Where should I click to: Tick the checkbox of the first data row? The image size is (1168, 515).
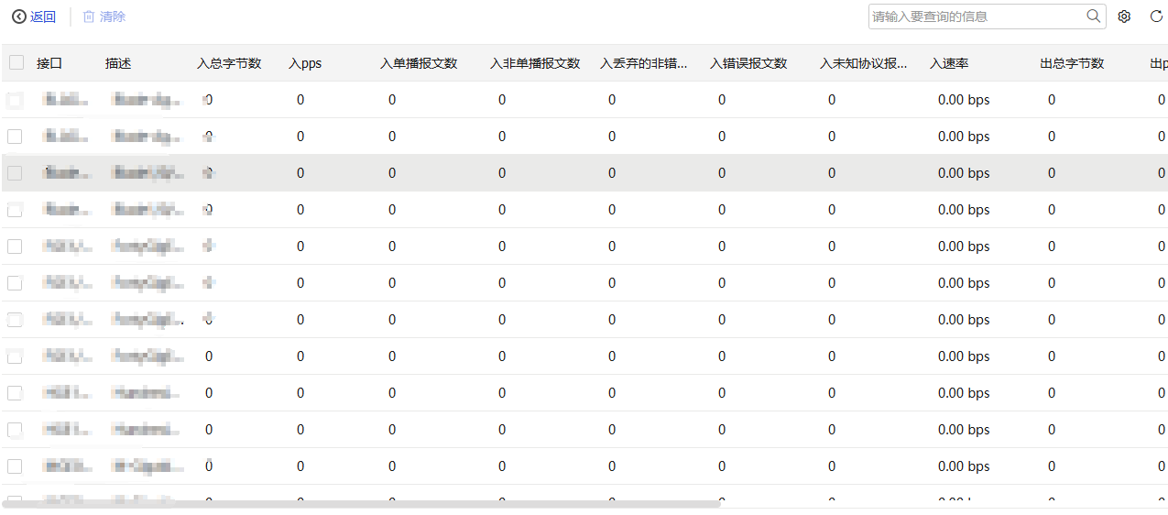tap(15, 100)
